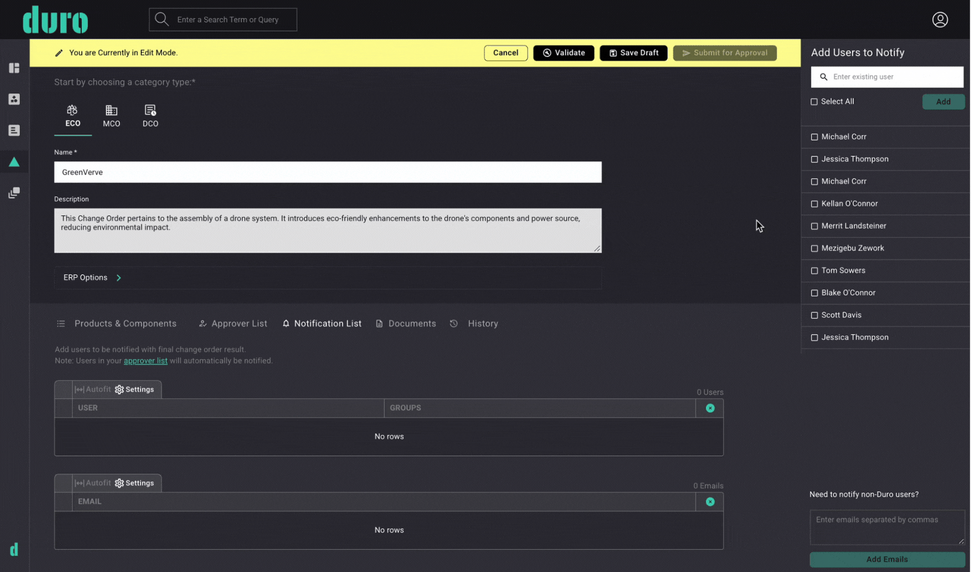Switch to Notification List tab
972x572 pixels.
click(322, 324)
